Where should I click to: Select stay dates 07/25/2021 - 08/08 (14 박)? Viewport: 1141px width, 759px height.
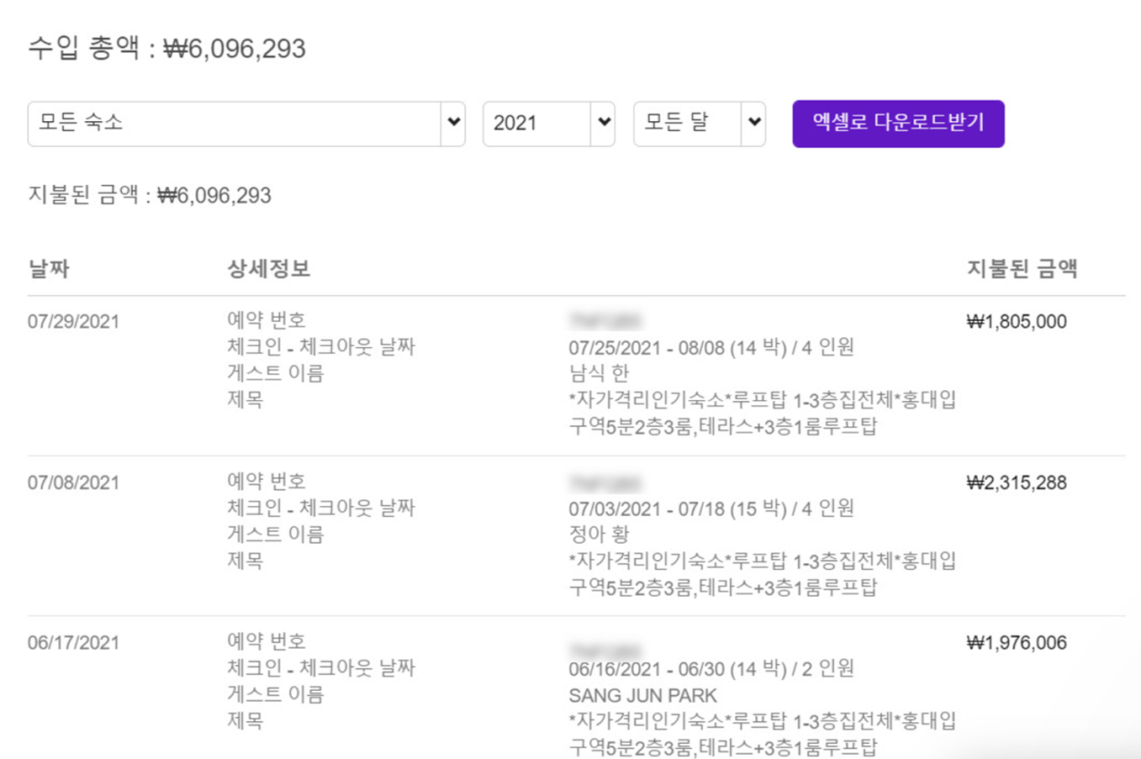point(678,347)
